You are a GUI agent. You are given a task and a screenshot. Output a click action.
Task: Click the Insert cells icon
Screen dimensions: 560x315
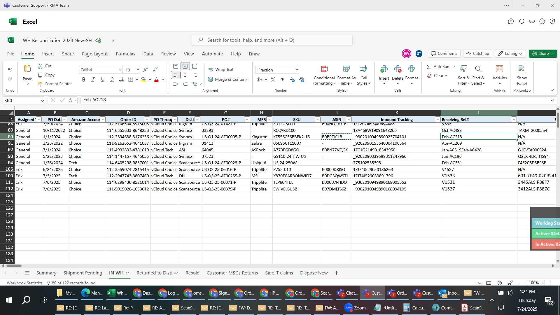(384, 69)
